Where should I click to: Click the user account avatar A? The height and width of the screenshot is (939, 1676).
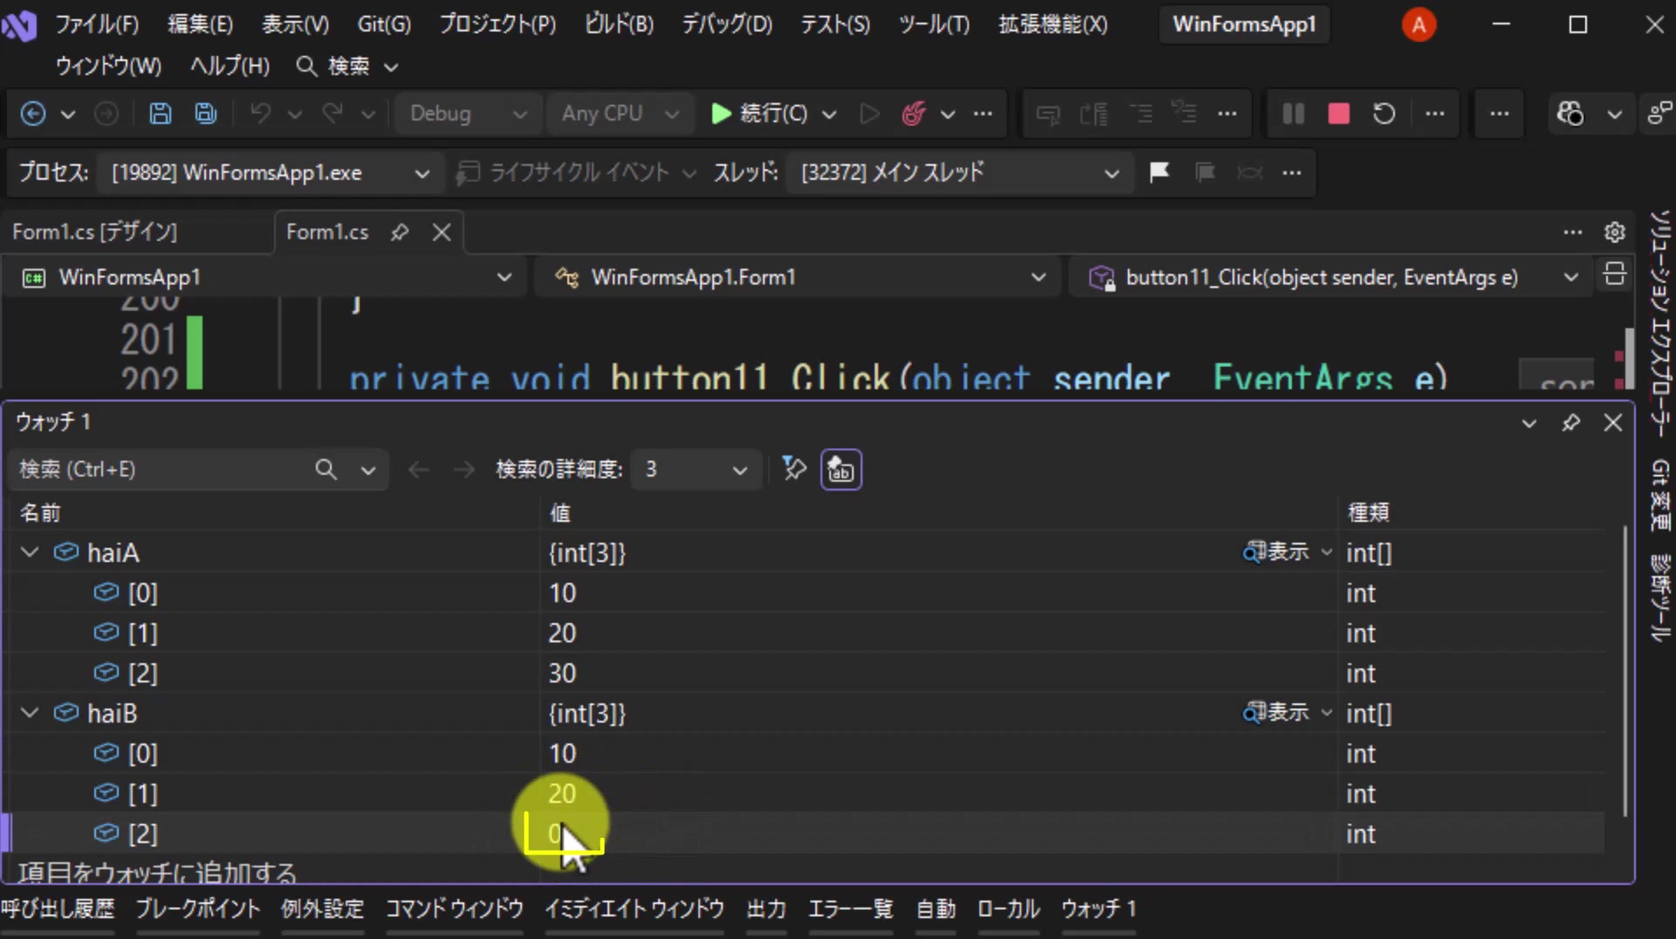point(1418,24)
